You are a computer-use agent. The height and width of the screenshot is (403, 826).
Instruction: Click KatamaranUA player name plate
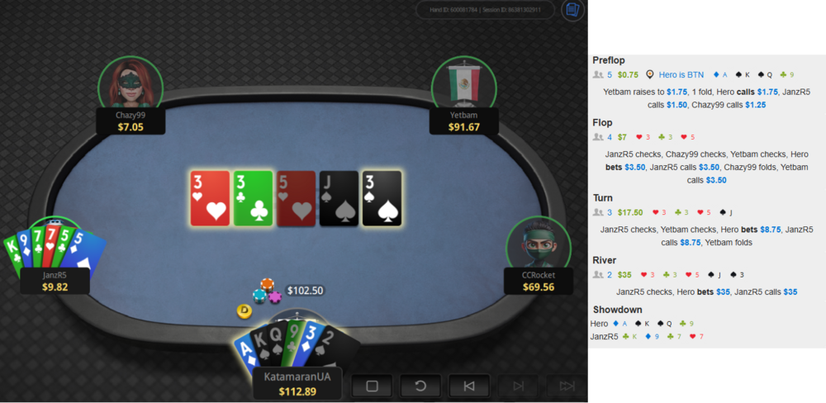(x=298, y=383)
